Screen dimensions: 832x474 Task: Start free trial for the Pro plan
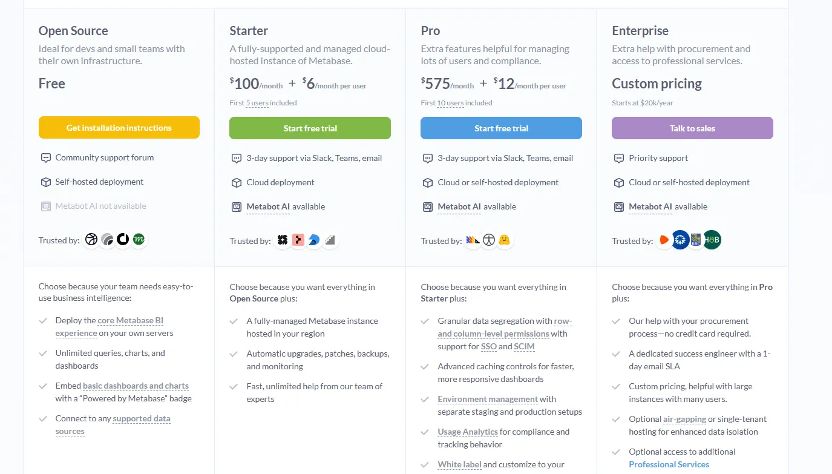501,128
